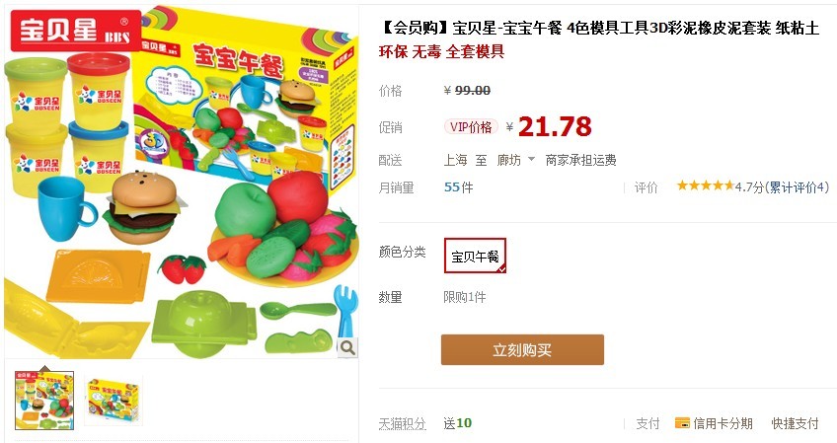Screen dimensions: 837x443
Task: Open the 累计评价4 reviews link
Action: coord(797,186)
